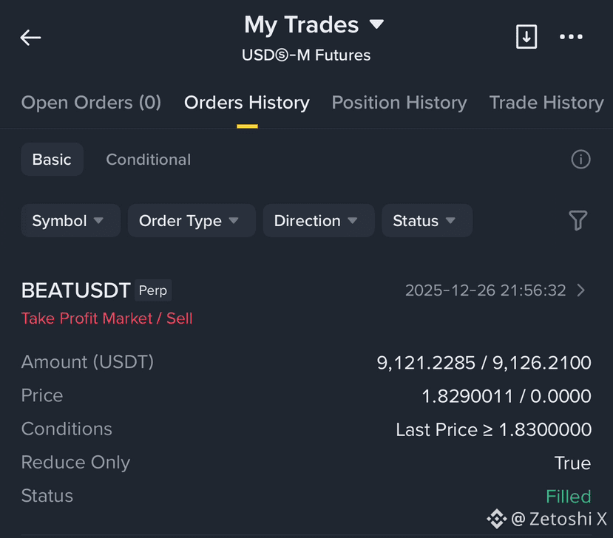Tap the Binance logo watermark
The width and height of the screenshot is (613, 538).
coord(496,519)
